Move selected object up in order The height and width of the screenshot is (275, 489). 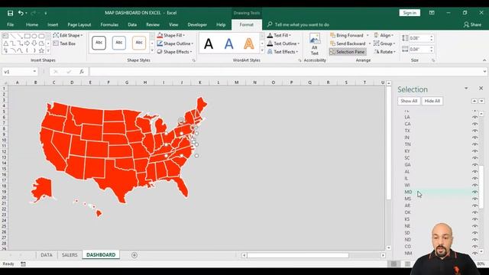tap(474, 101)
